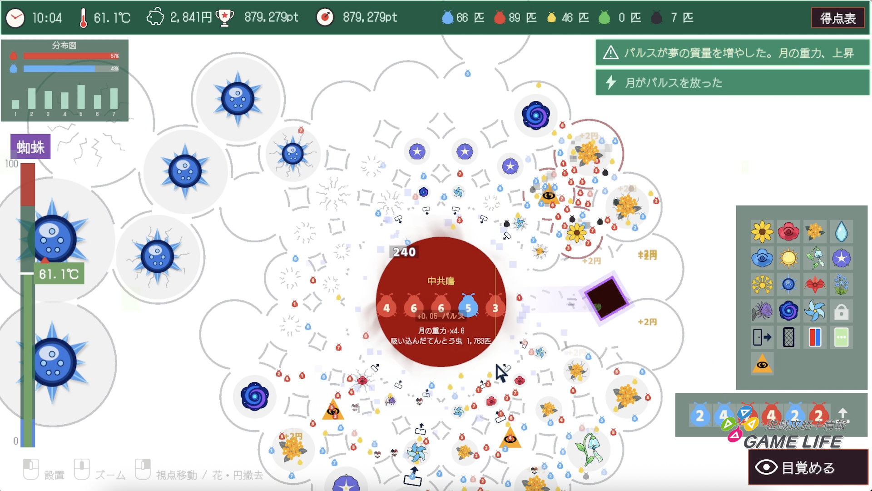
Task: Pick the yellow sun item in the palette
Action: coord(788,258)
